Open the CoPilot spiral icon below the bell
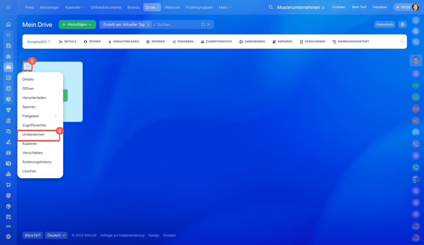The width and height of the screenshot is (424, 245). (x=416, y=31)
